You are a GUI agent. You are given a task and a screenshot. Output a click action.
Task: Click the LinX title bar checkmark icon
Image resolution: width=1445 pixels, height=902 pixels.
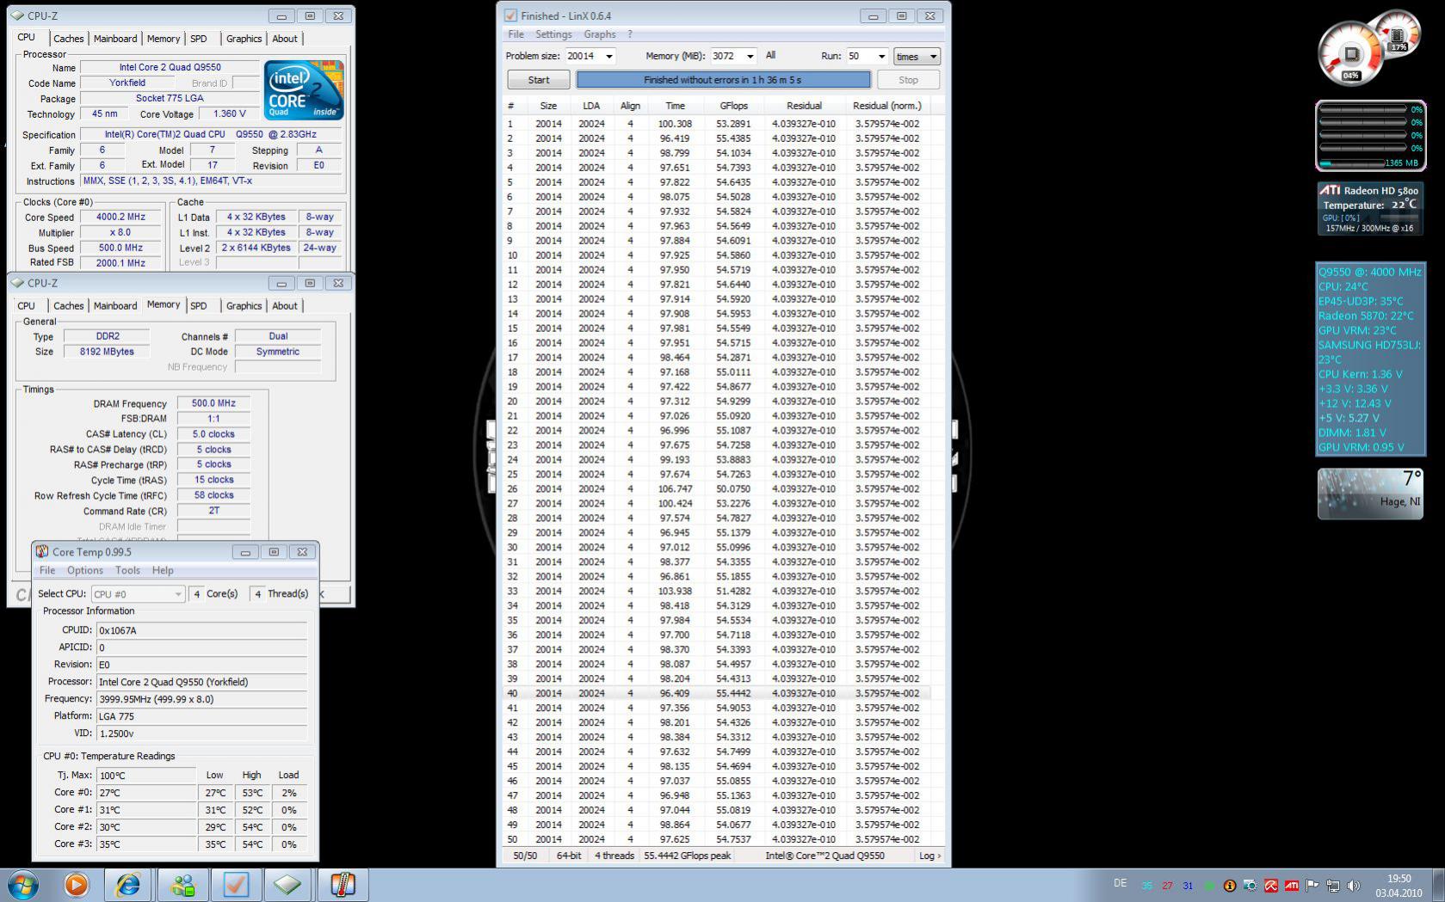pos(510,15)
